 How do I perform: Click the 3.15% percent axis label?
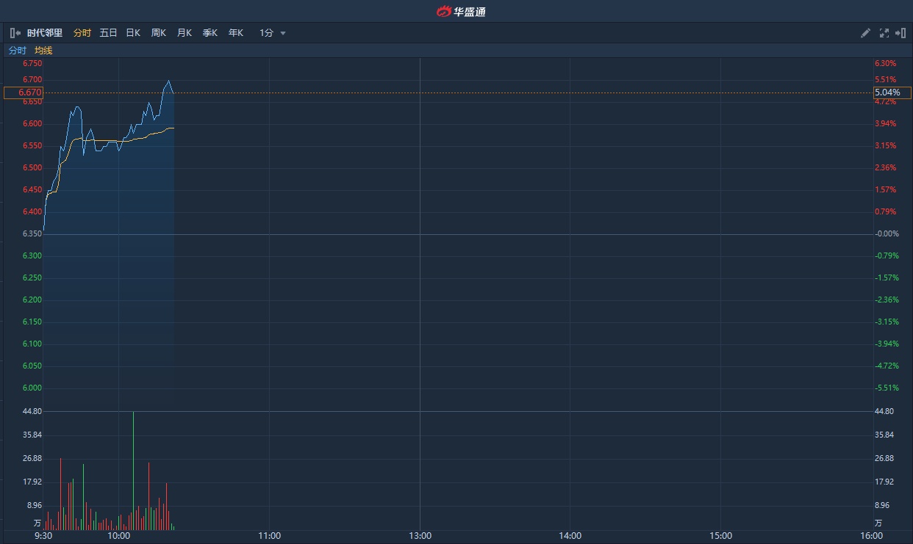886,145
